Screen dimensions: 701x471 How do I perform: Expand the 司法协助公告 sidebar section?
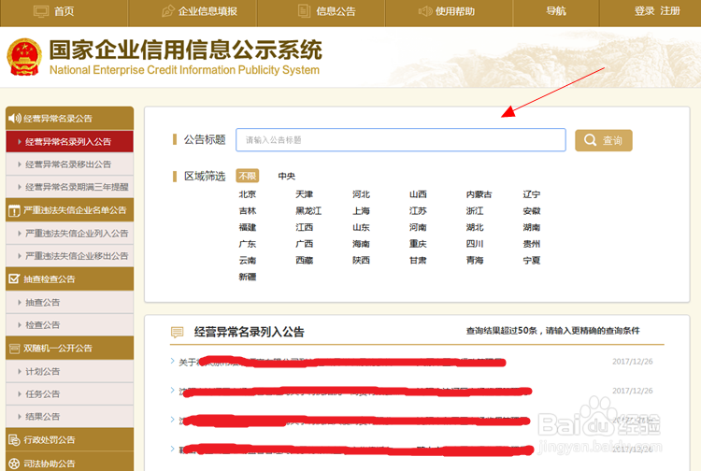(x=70, y=462)
